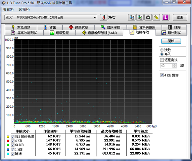Click the GB size spinner arrows
This screenshot has height=161, width=192.
175,66
